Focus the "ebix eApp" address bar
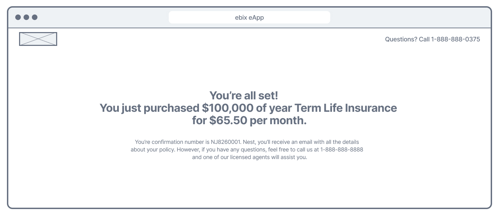499x217 pixels. point(249,17)
